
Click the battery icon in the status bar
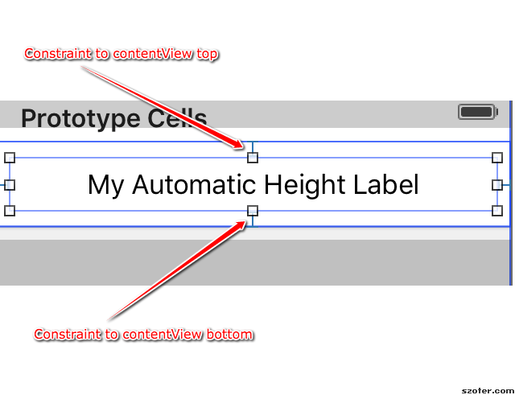[478, 112]
